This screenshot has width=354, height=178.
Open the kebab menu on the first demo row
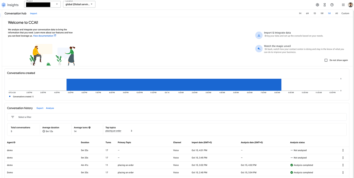click(343, 150)
